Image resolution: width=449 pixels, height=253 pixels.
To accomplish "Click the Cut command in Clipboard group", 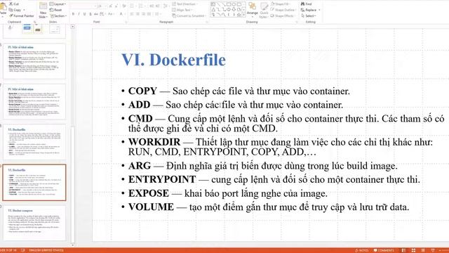I will pyautogui.click(x=14, y=4).
